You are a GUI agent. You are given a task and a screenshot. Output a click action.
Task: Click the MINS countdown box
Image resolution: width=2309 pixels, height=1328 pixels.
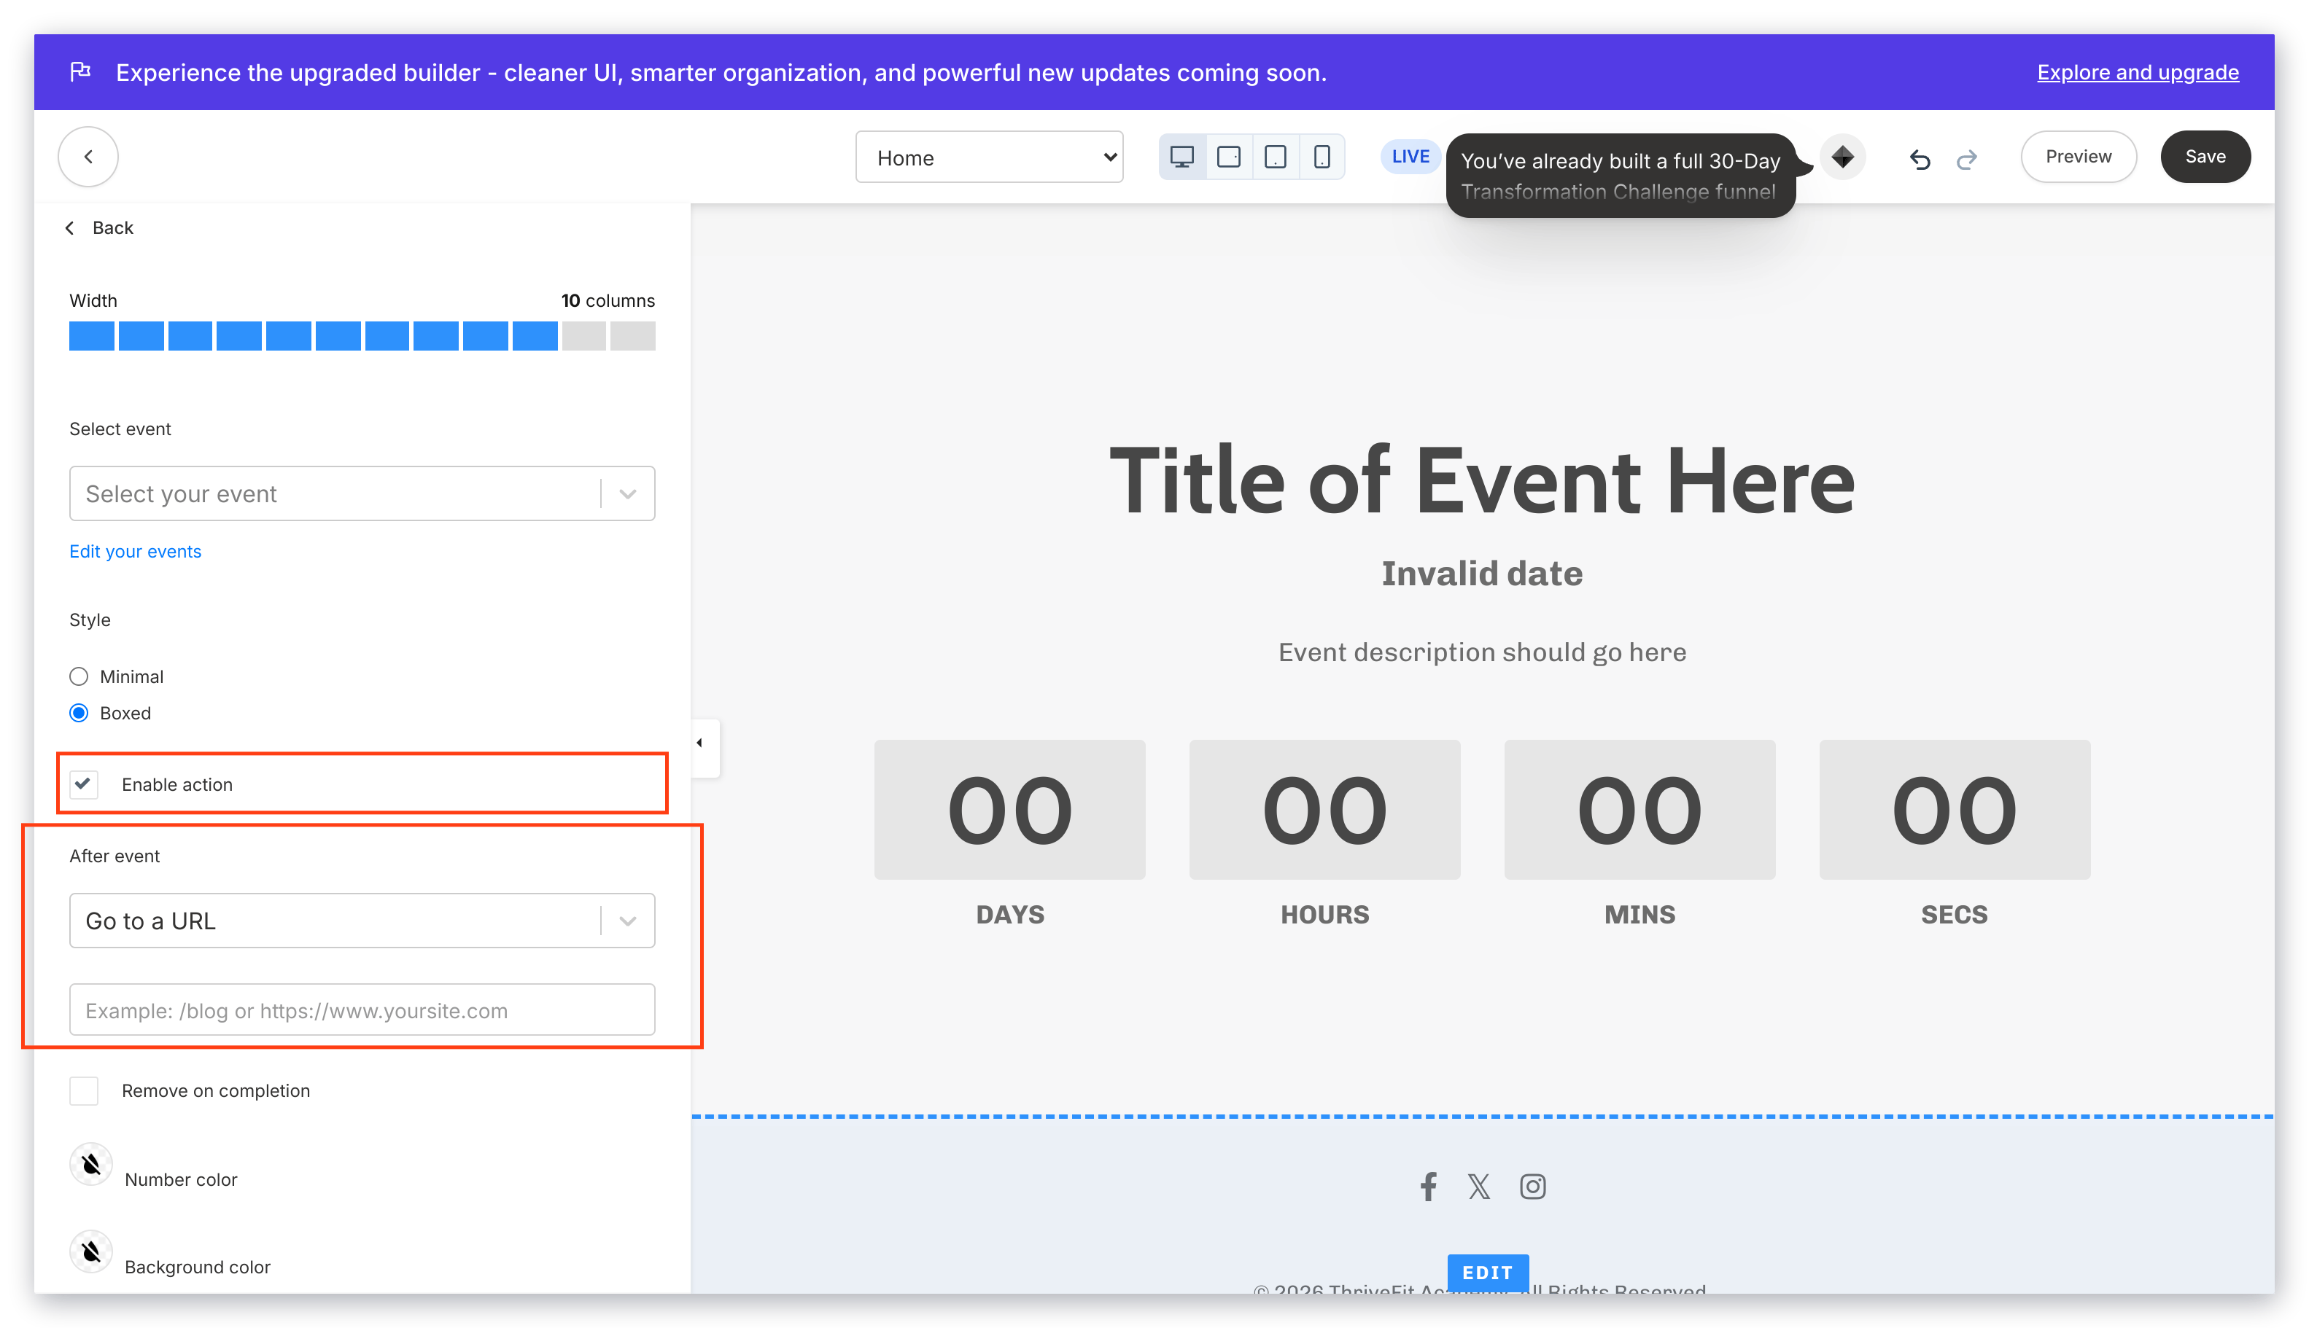1639,810
